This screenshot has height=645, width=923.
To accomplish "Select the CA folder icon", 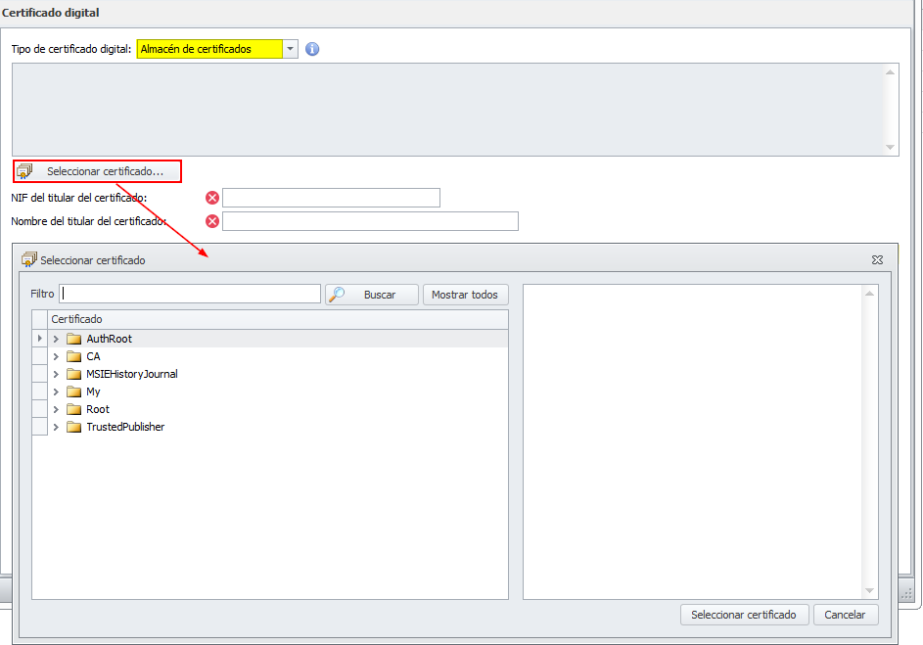I will pos(73,356).
